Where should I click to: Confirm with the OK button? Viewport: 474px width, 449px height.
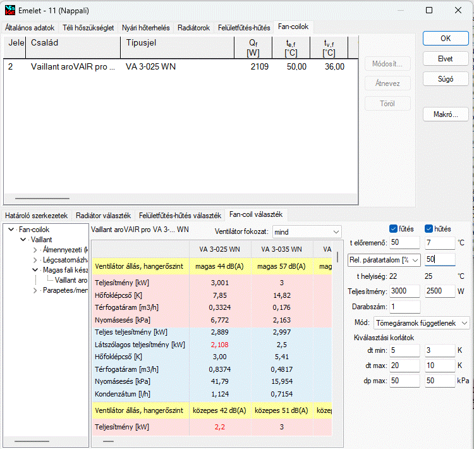pyautogui.click(x=446, y=39)
